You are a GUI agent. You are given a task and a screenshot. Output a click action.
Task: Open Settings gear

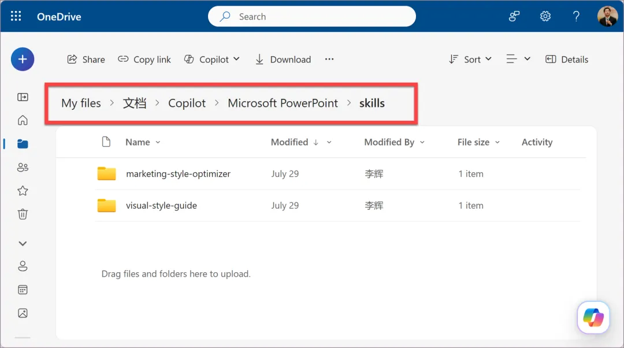(545, 16)
